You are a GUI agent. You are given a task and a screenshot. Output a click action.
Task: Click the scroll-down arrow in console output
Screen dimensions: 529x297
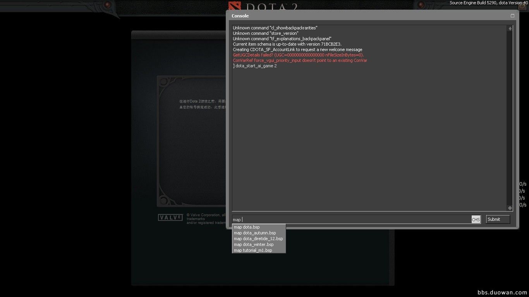510,208
